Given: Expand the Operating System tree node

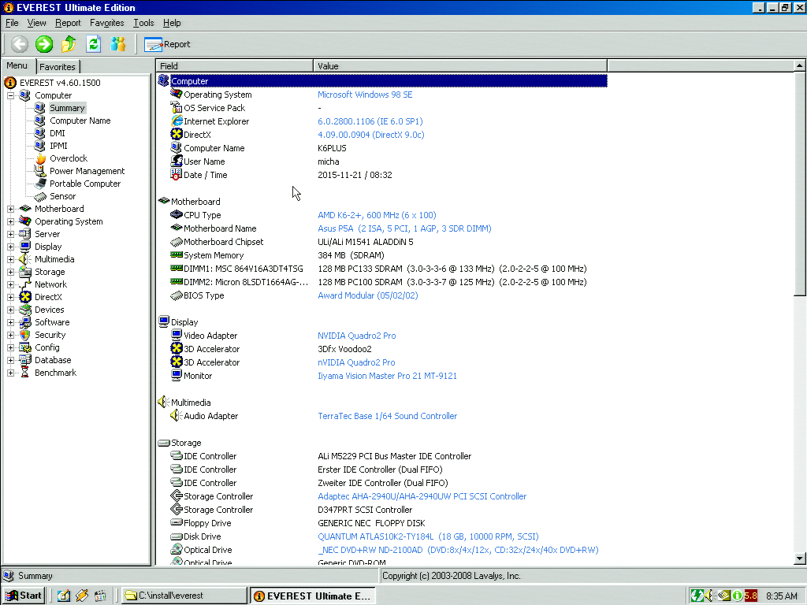Looking at the screenshot, I should tap(10, 221).
